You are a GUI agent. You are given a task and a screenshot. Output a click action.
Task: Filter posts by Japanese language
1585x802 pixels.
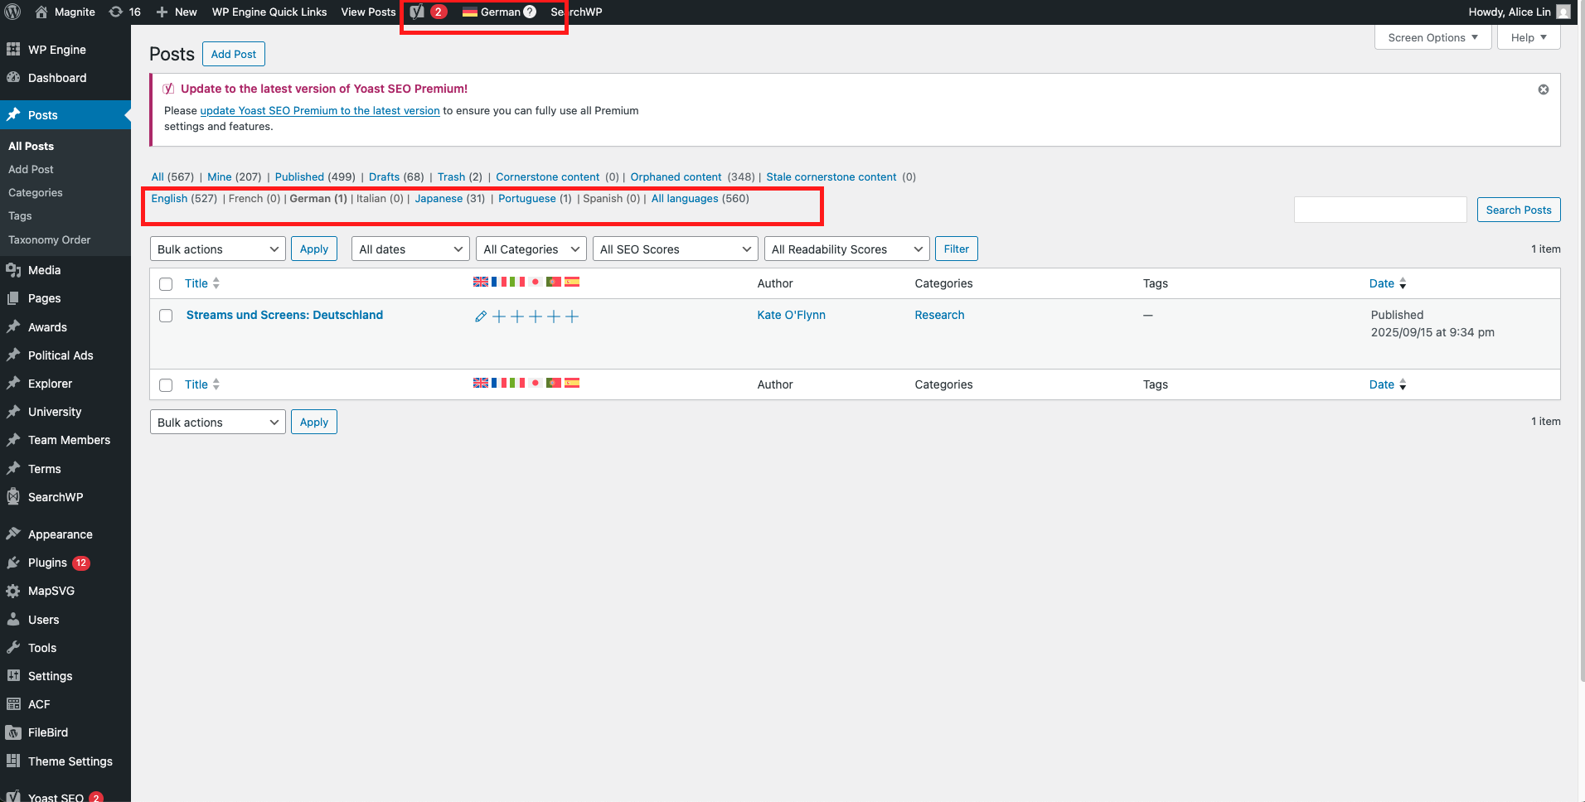click(439, 199)
